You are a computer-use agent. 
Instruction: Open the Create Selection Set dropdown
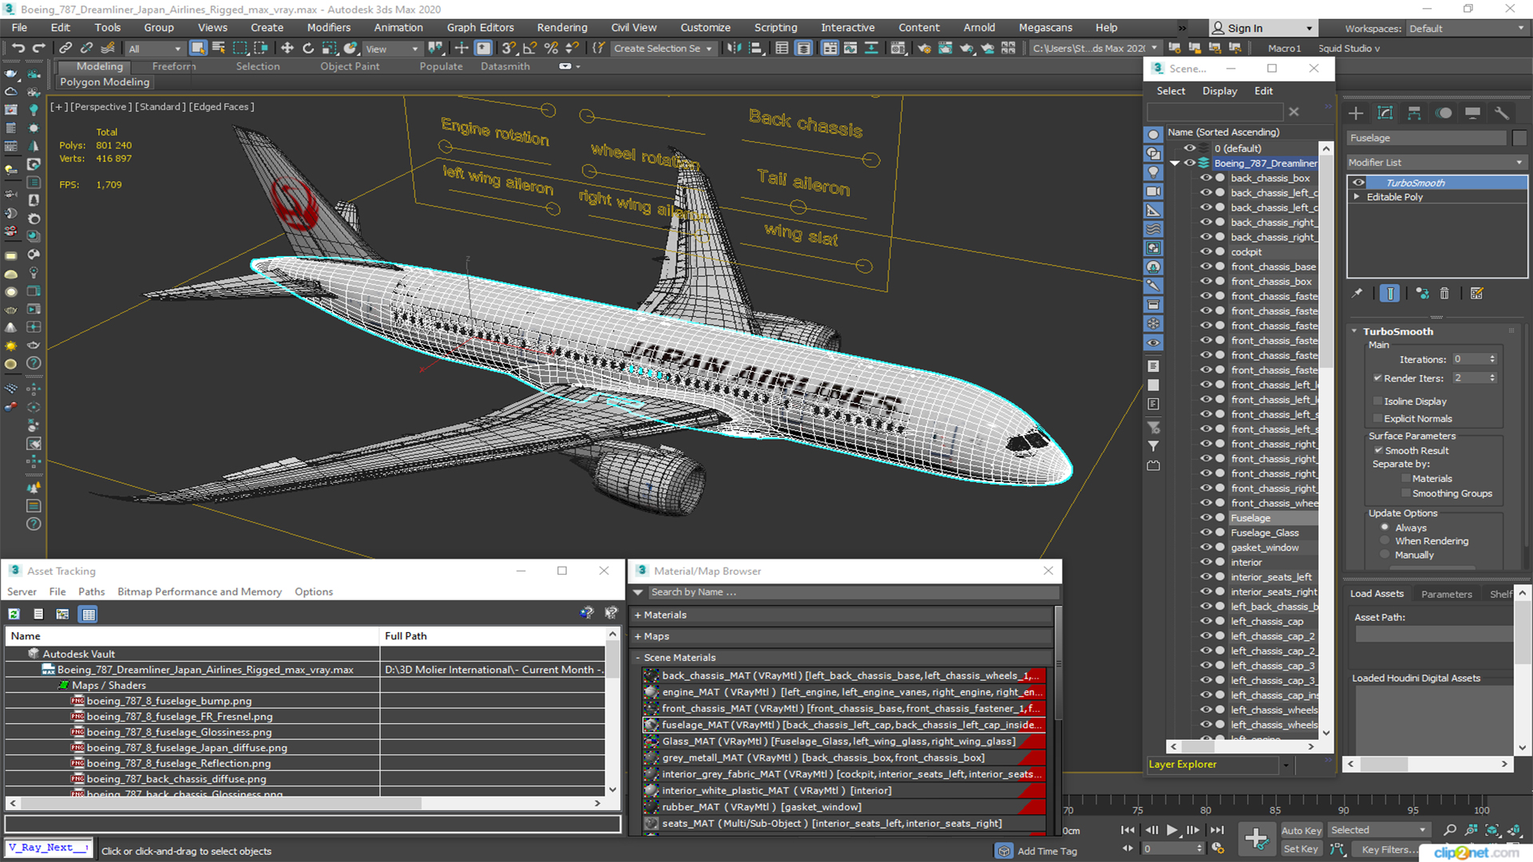point(663,49)
